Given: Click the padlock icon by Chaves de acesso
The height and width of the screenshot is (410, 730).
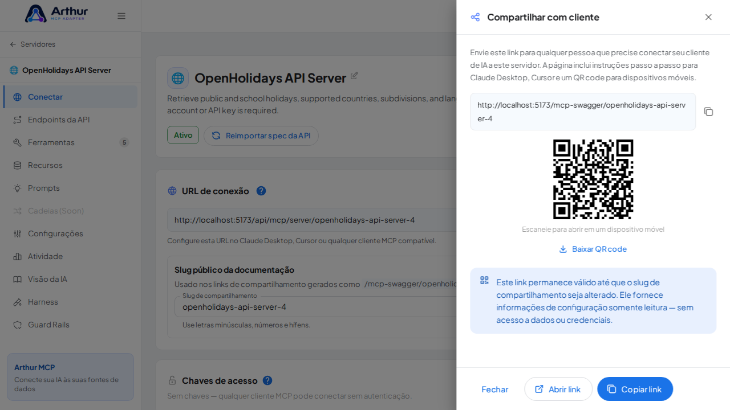Looking at the screenshot, I should click(x=172, y=380).
